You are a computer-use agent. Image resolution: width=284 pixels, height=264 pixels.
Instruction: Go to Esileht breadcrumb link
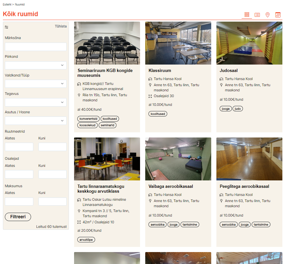[x=7, y=5]
